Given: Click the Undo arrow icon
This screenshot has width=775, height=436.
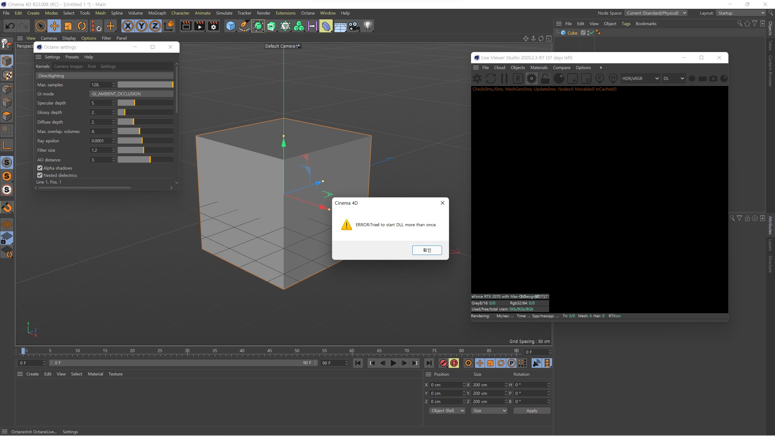Looking at the screenshot, I should click(10, 26).
